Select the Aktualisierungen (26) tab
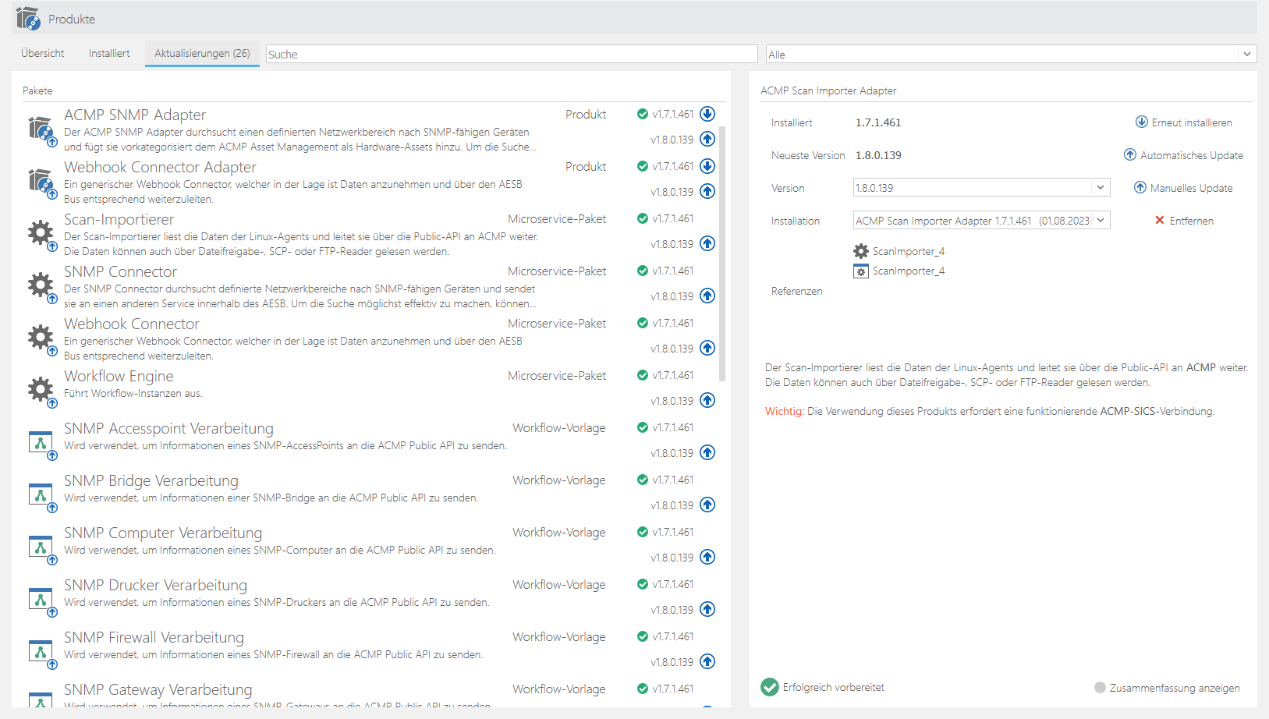The height and width of the screenshot is (719, 1269). click(x=202, y=53)
